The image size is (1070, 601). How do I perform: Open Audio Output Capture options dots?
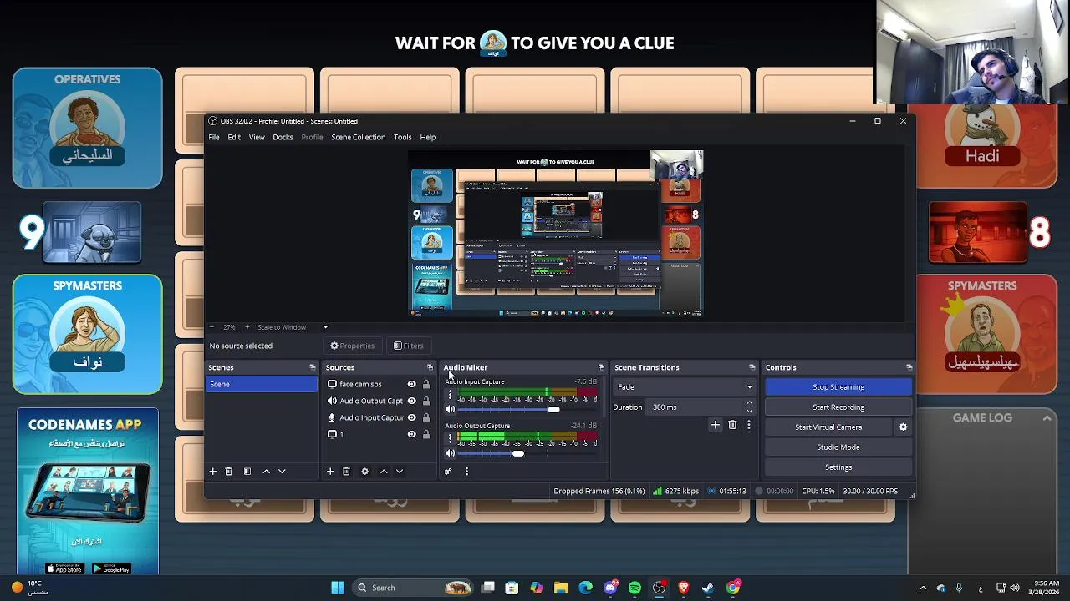pos(450,438)
